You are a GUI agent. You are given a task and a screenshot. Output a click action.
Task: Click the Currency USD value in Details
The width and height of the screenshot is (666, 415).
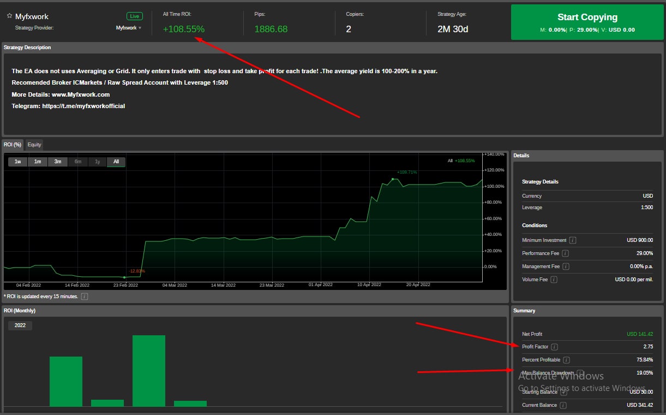pyautogui.click(x=648, y=196)
